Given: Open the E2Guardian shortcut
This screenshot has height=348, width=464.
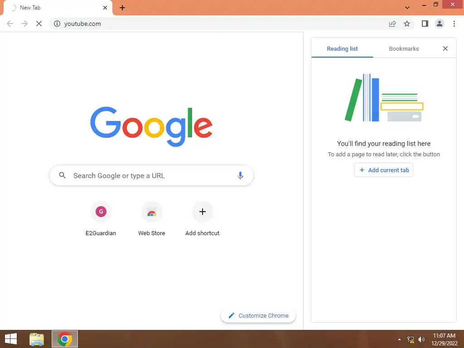Looking at the screenshot, I should coord(101,219).
